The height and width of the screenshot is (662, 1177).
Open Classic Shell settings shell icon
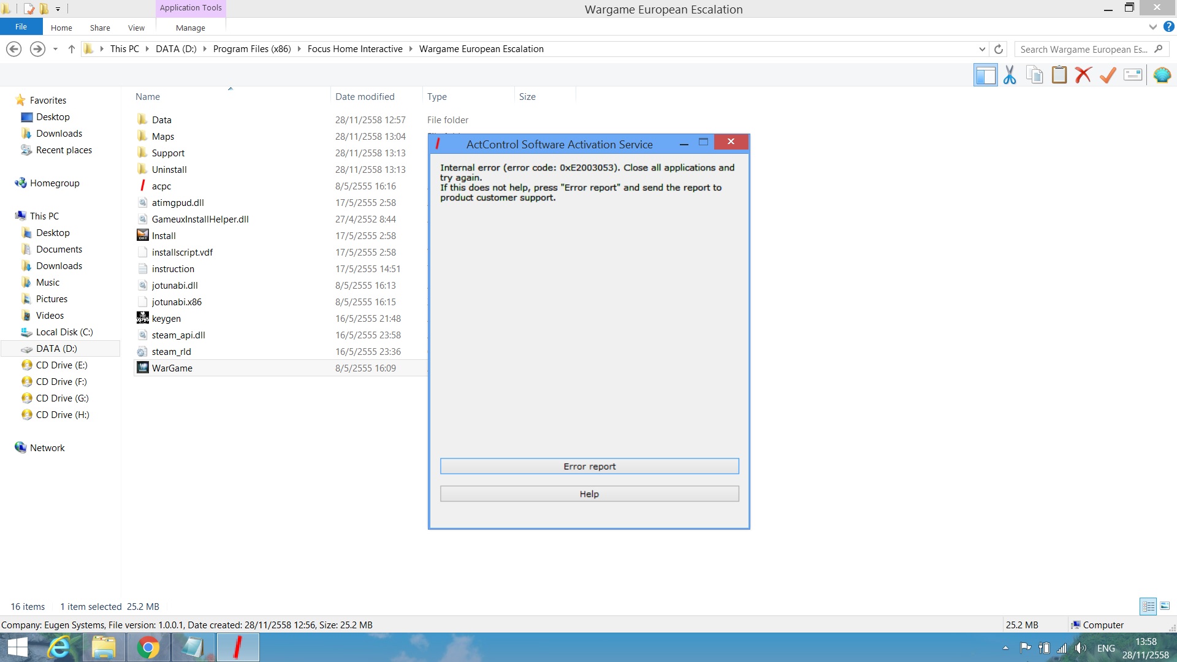pyautogui.click(x=1162, y=75)
